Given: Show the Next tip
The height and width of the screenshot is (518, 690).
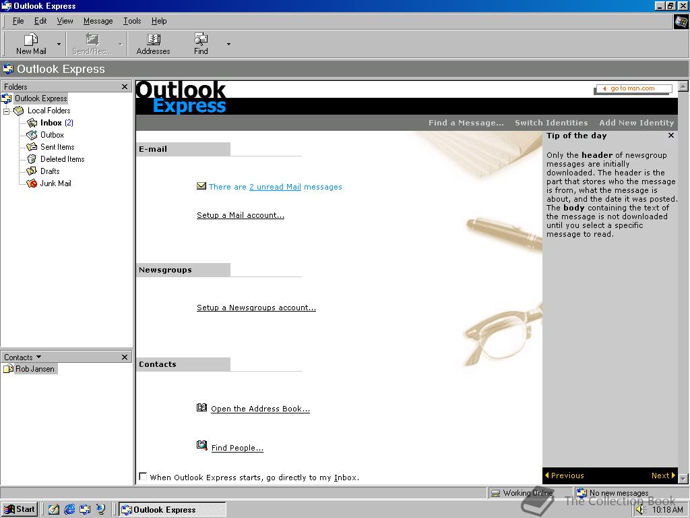Looking at the screenshot, I should 663,476.
